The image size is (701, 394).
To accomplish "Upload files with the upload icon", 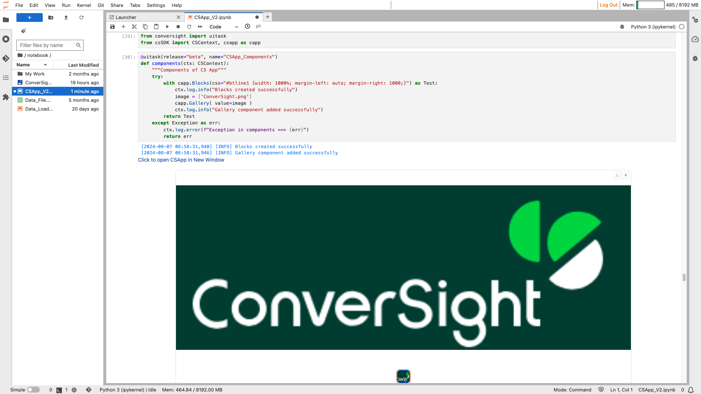I will pyautogui.click(x=66, y=18).
